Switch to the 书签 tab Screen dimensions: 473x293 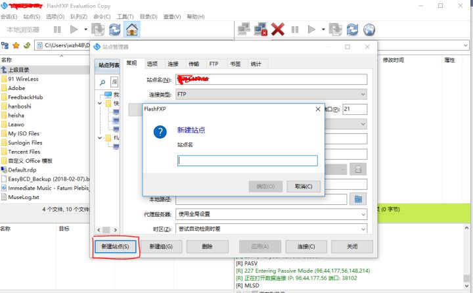(x=235, y=64)
